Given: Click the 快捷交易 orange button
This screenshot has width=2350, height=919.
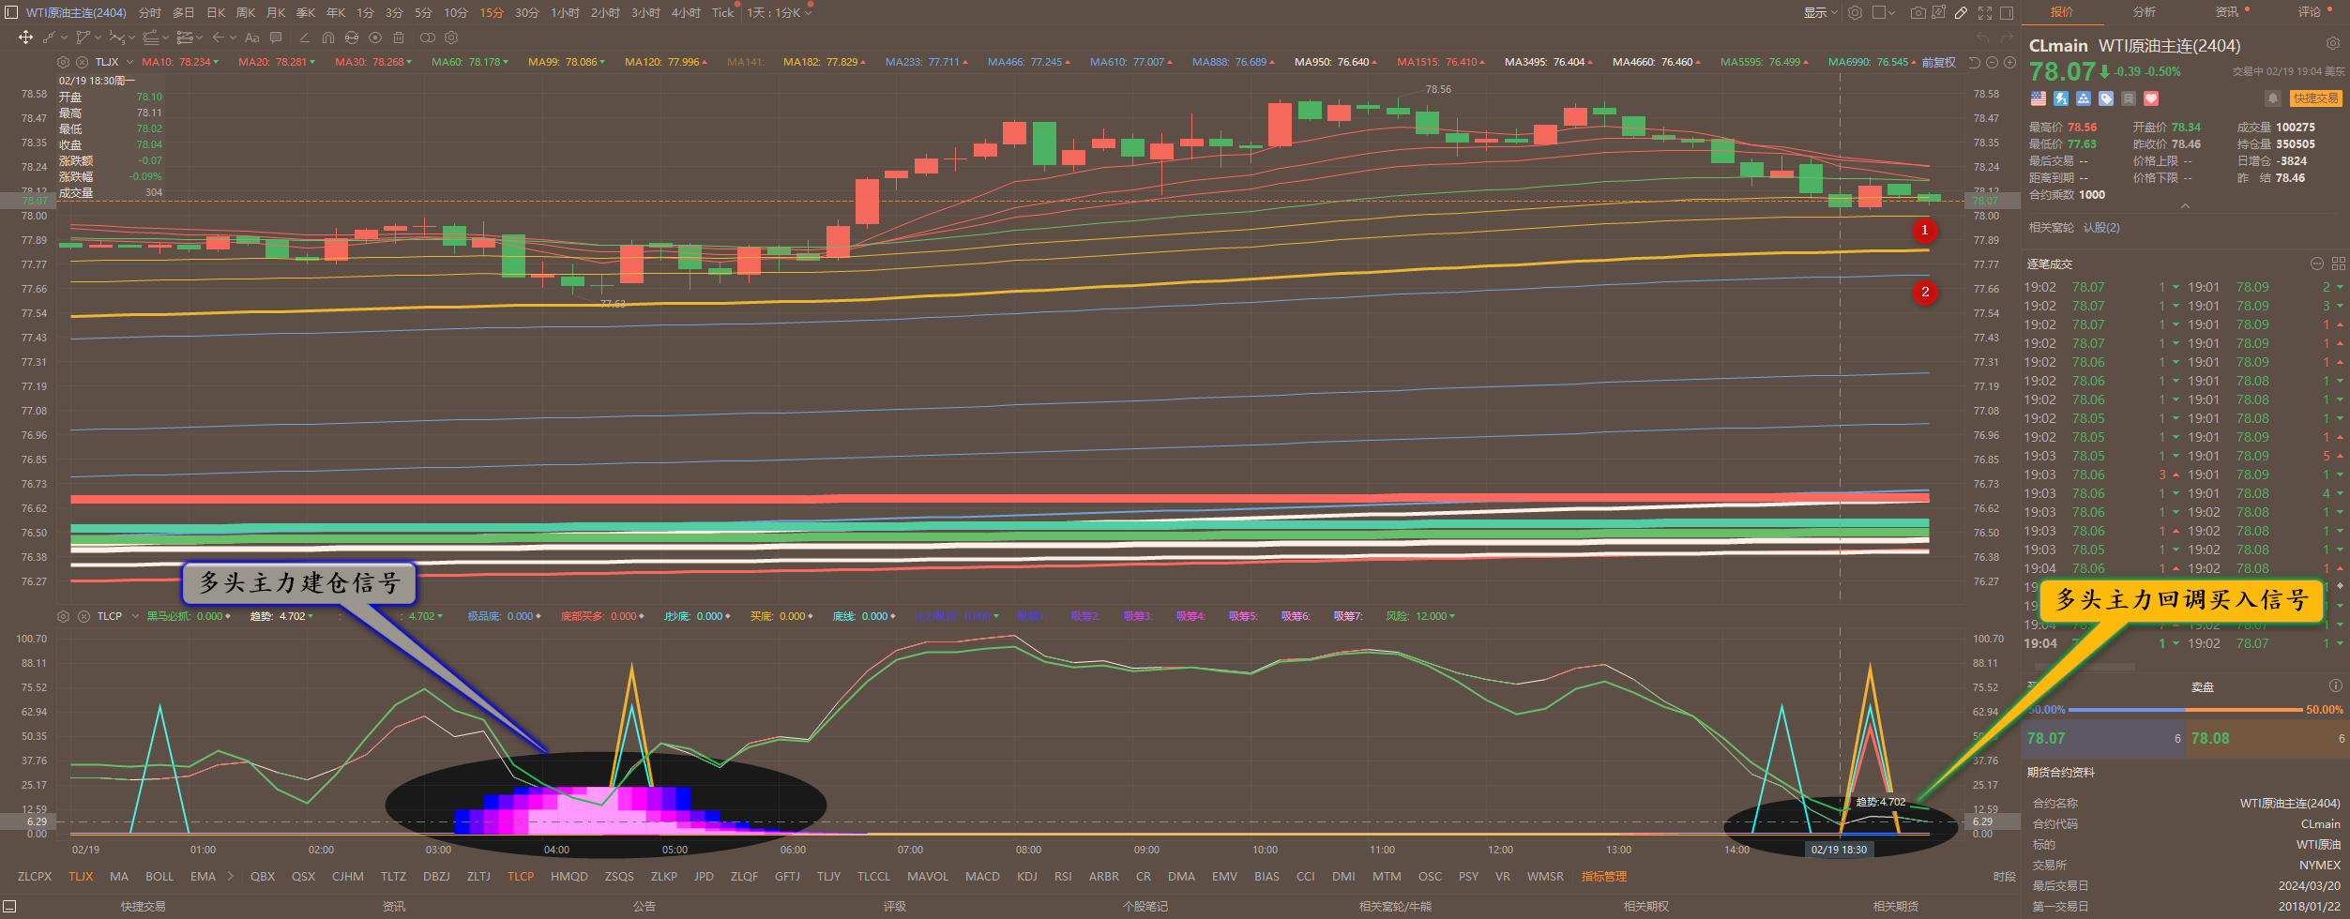Looking at the screenshot, I should 2315,98.
